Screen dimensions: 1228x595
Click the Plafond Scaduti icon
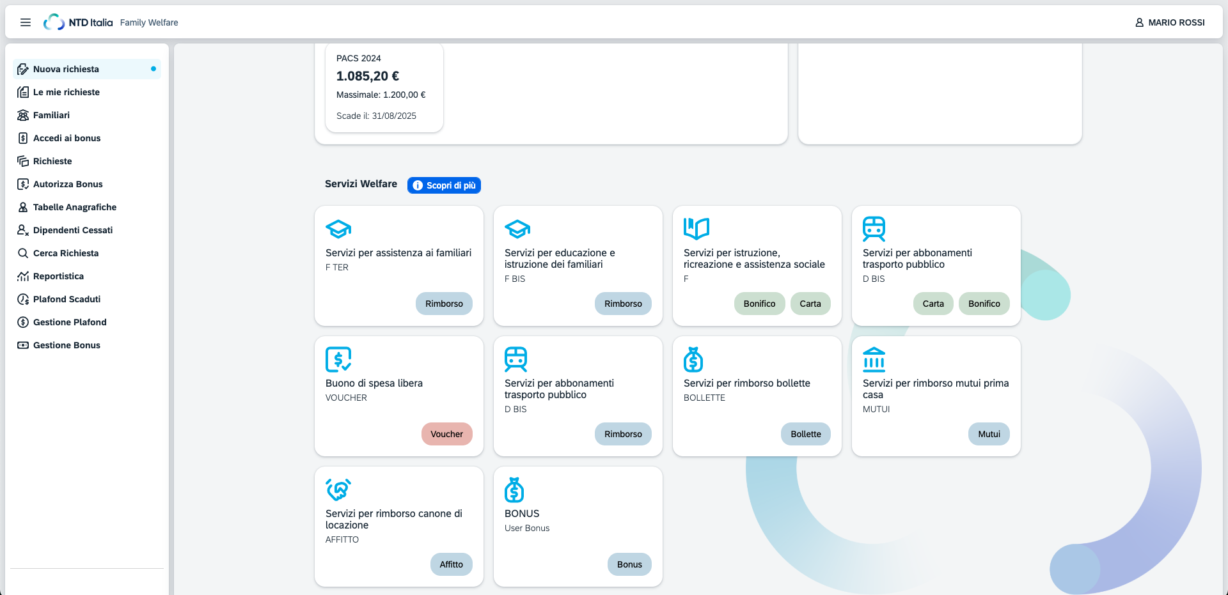click(x=23, y=299)
